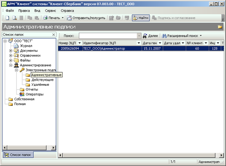Click the client number cell 60
Image resolution: width=226 pixels, height=166 pixels.
[197, 49]
